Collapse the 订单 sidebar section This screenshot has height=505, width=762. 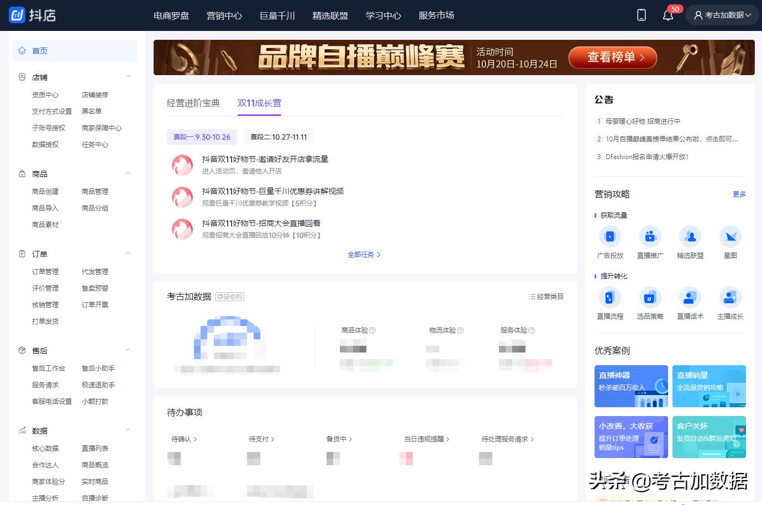128,254
